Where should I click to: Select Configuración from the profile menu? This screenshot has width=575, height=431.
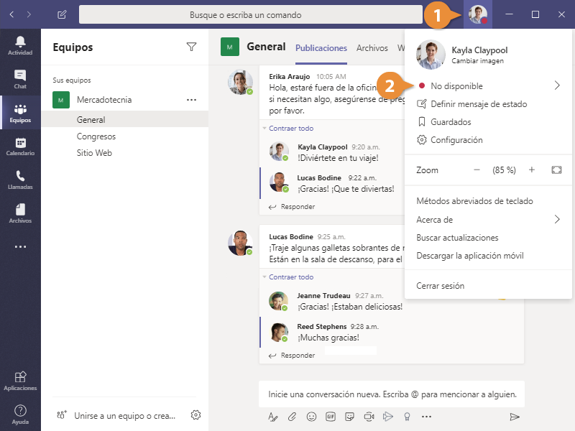456,140
